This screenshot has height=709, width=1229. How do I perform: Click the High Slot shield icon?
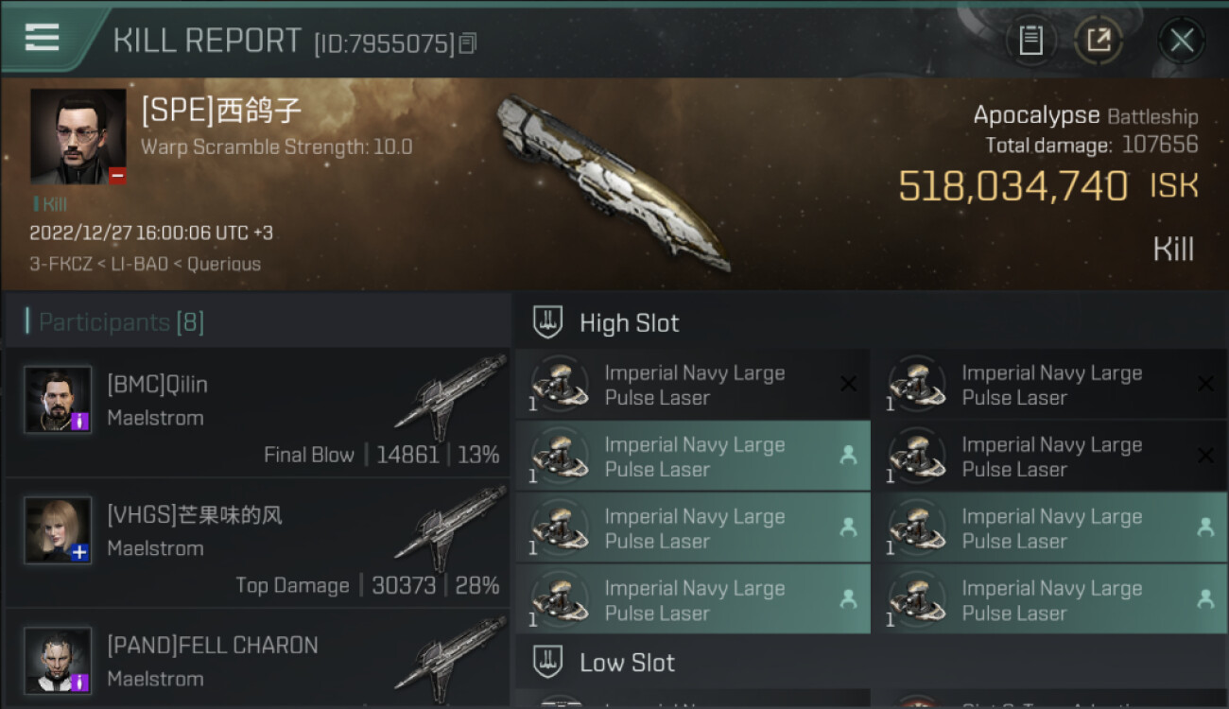pyautogui.click(x=548, y=322)
